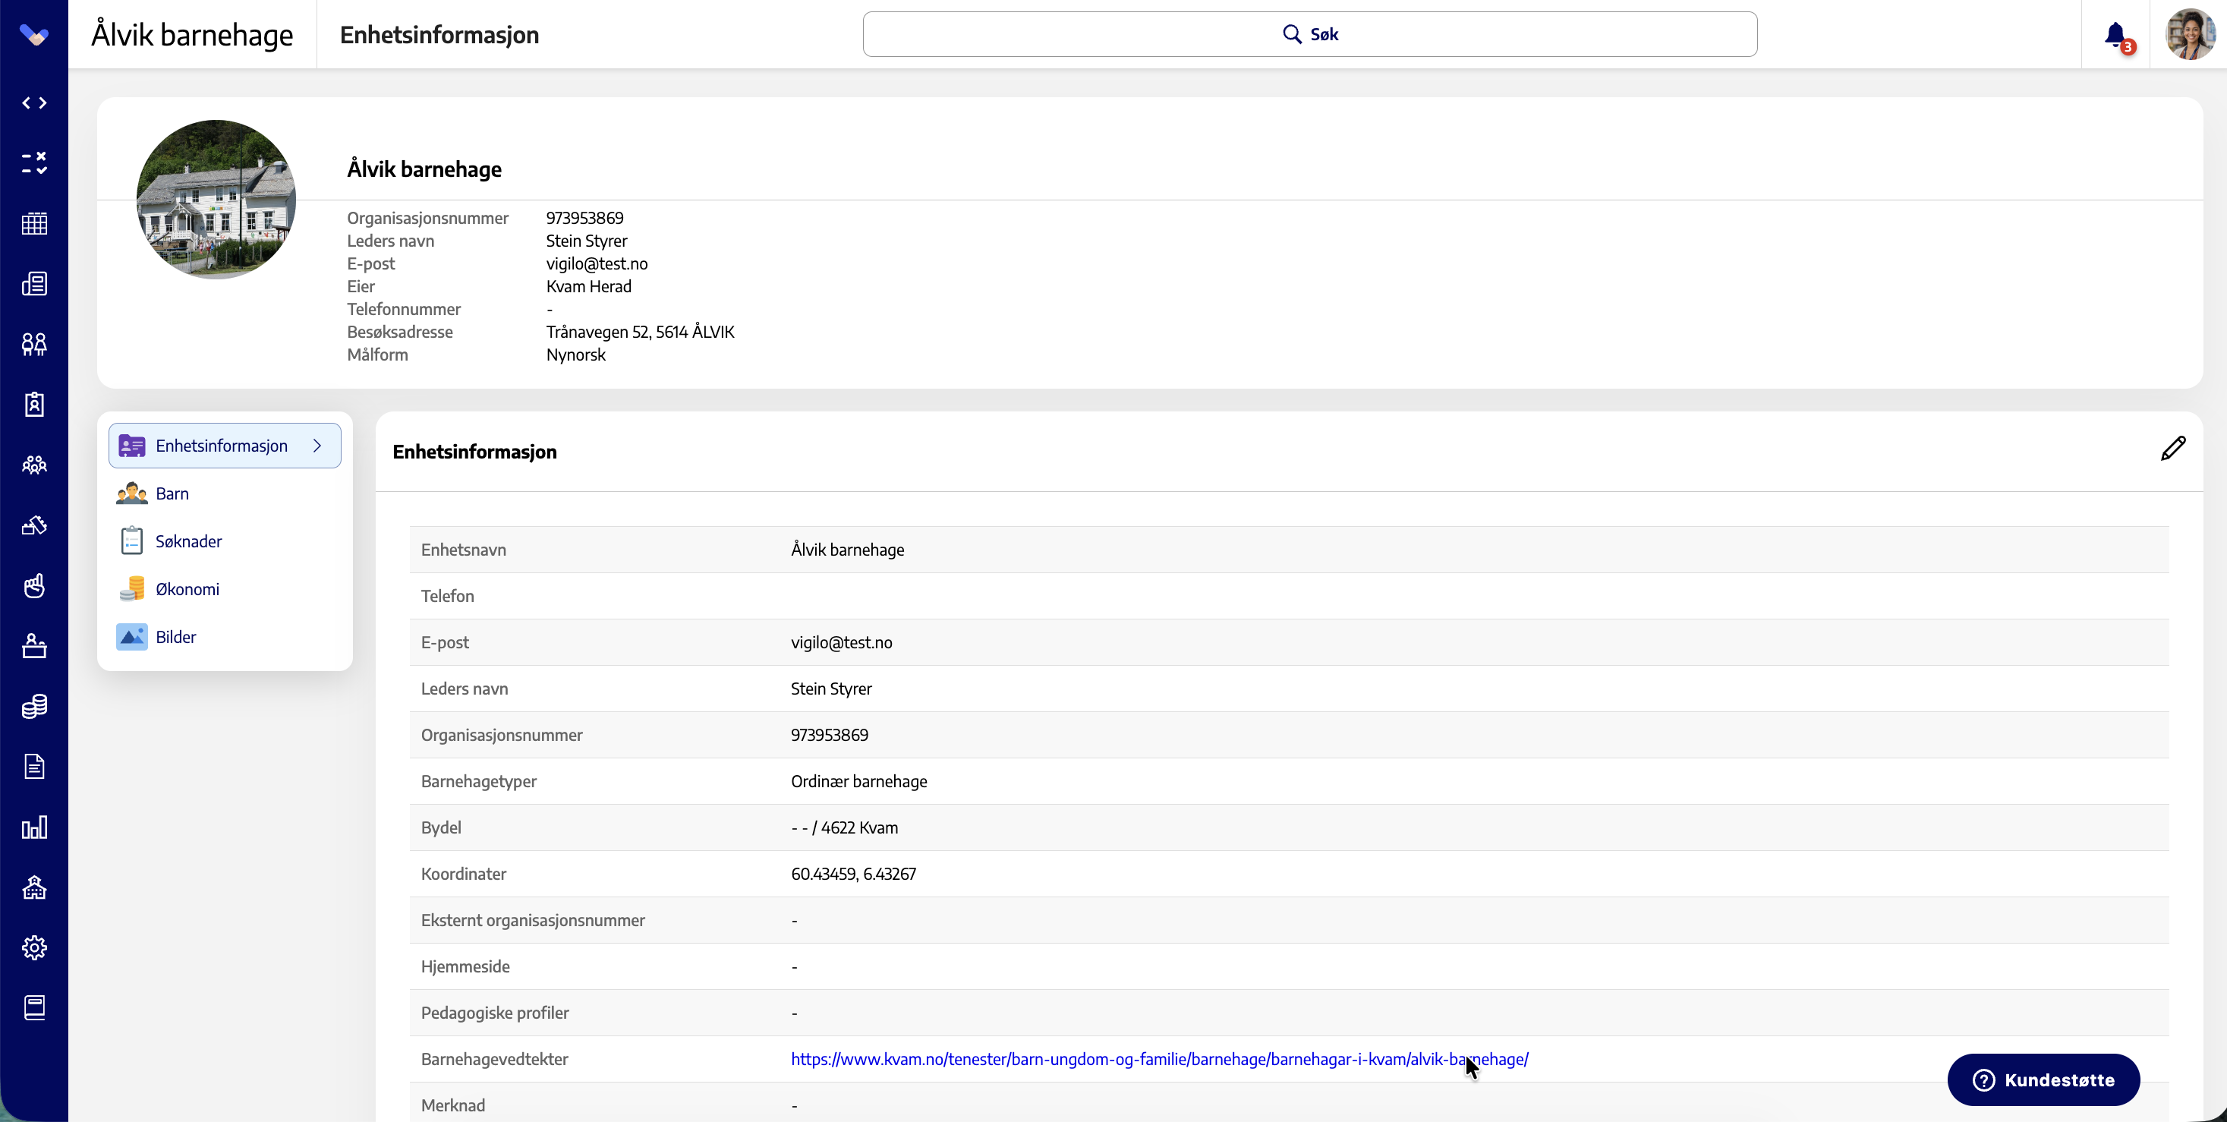Open the bar chart statistics icon
The image size is (2227, 1122).
click(x=33, y=827)
